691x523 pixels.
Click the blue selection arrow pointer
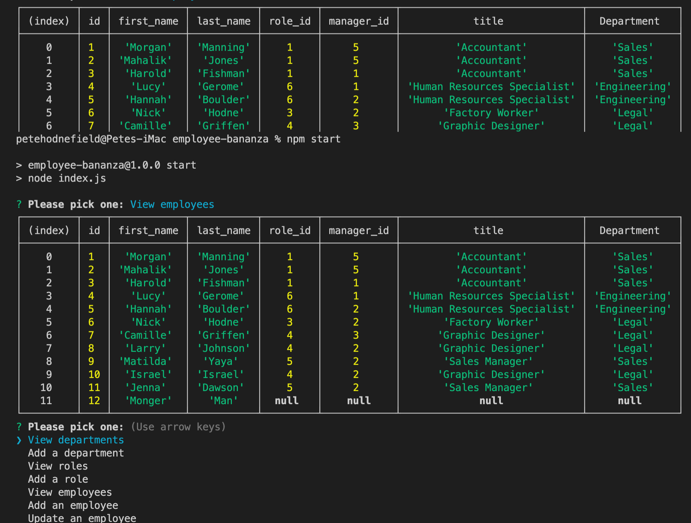[19, 440]
